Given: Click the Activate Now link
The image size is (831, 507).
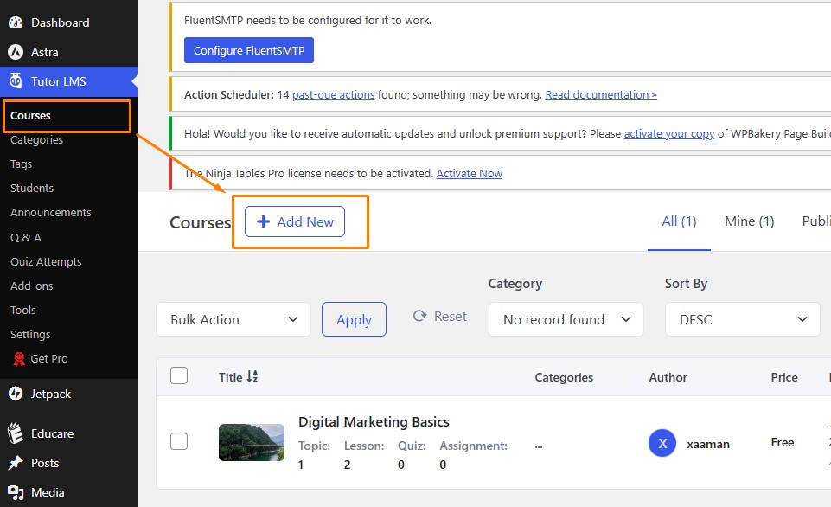Looking at the screenshot, I should point(469,173).
